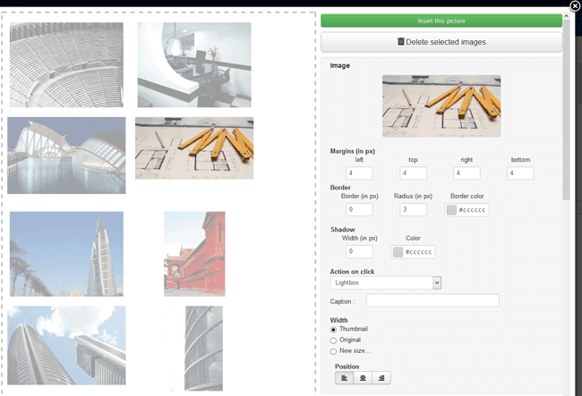
Task: Click the border Radius input field
Action: [413, 209]
